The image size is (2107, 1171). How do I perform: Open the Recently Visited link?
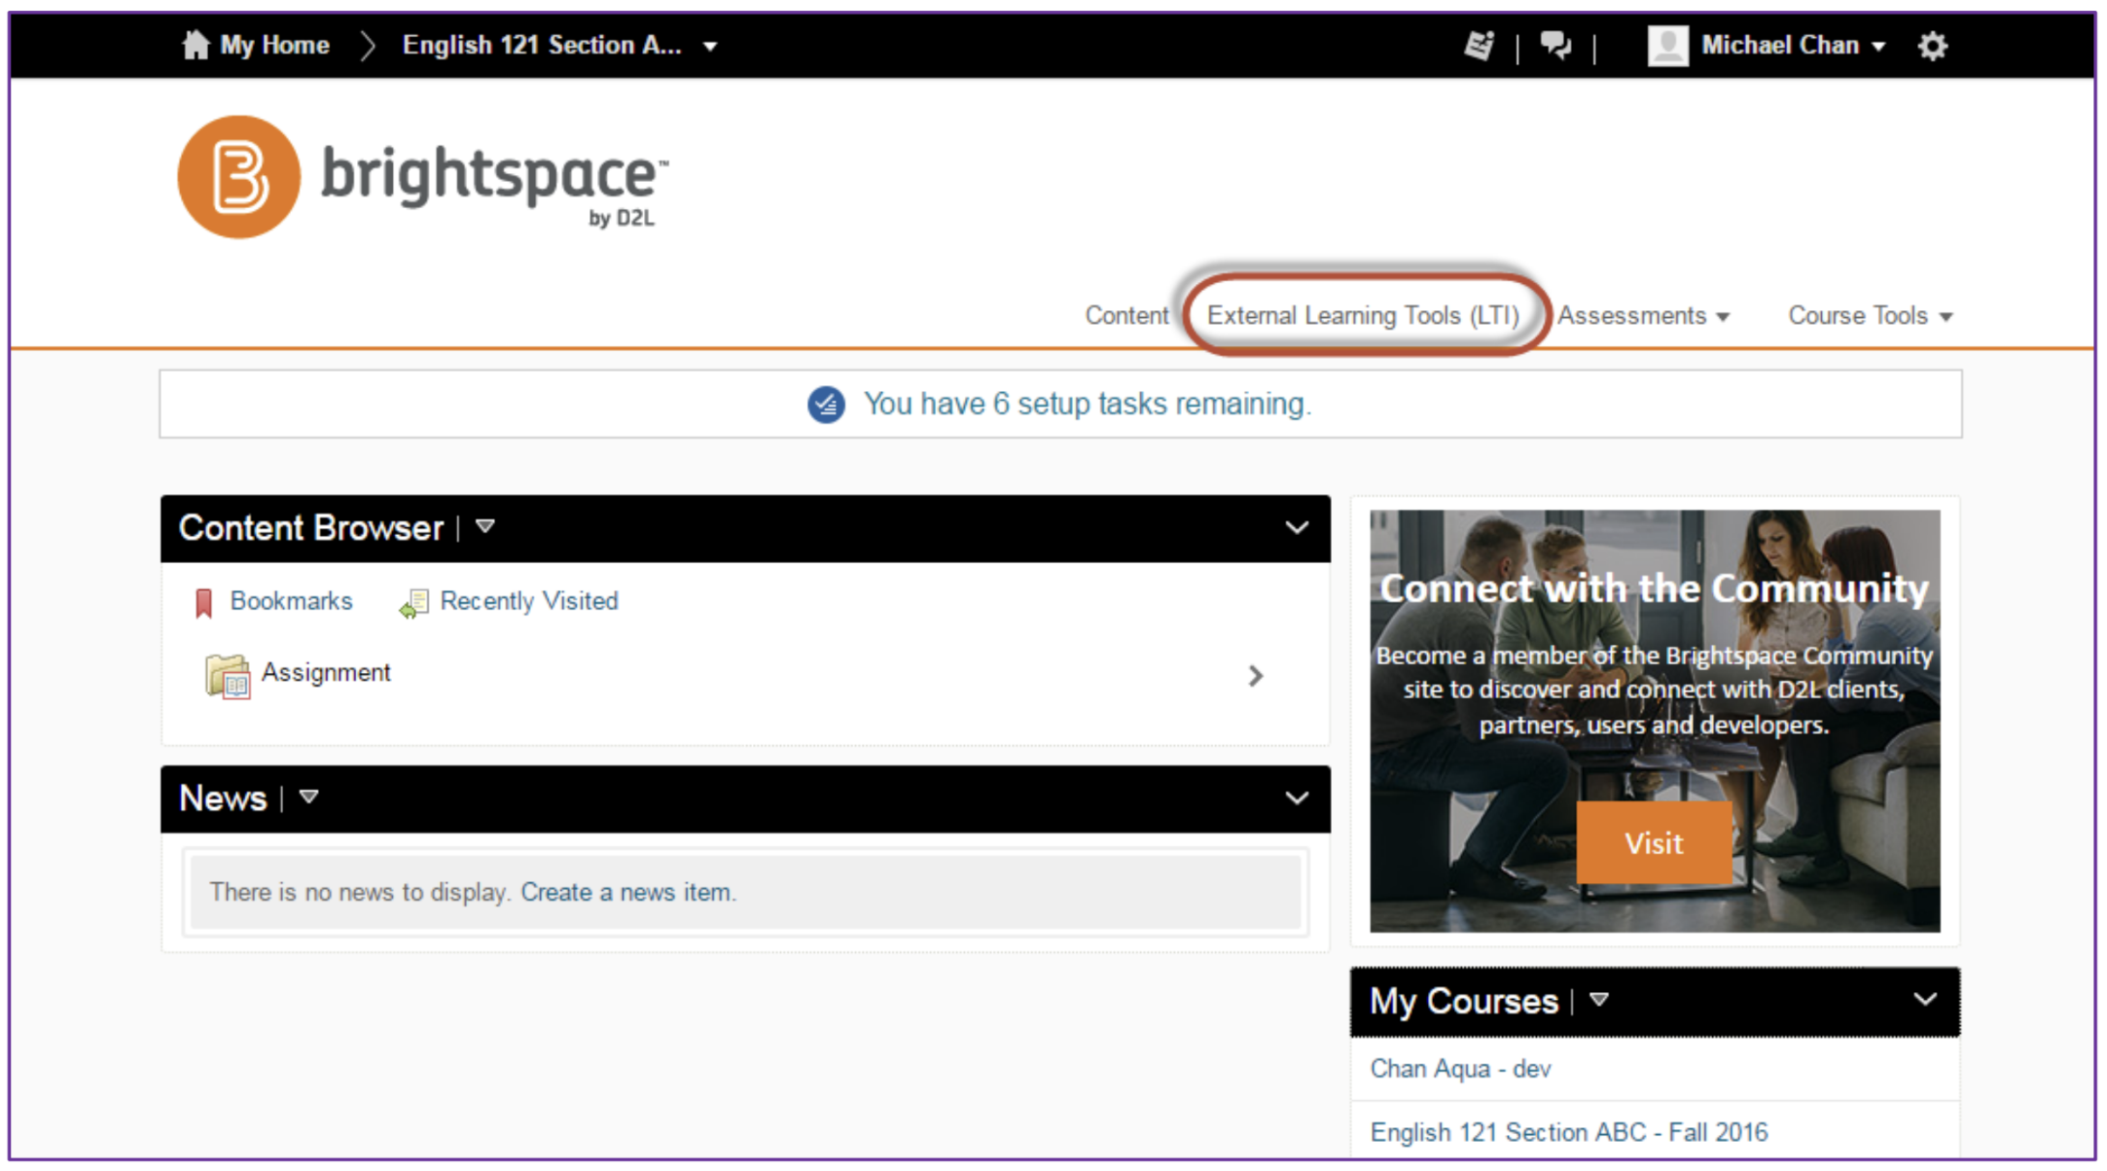point(529,601)
